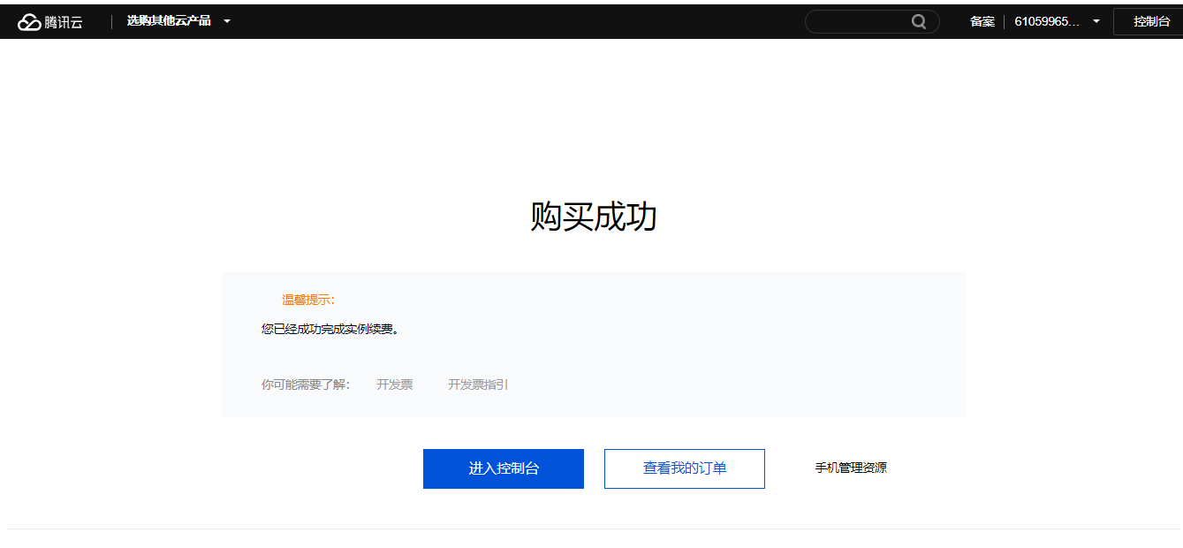
Task: Expand the account 61059965 dropdown
Action: click(x=1057, y=22)
